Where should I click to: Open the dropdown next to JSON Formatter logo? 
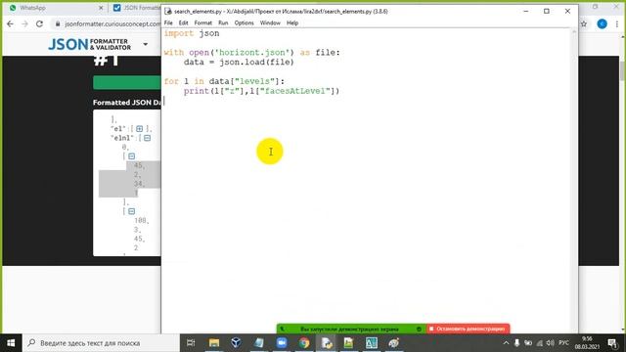tap(146, 44)
